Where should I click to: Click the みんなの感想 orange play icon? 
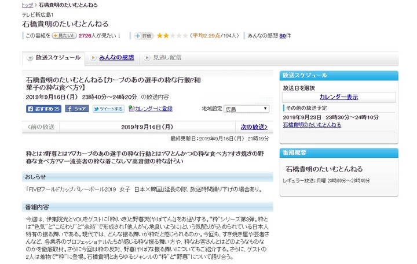[93, 58]
